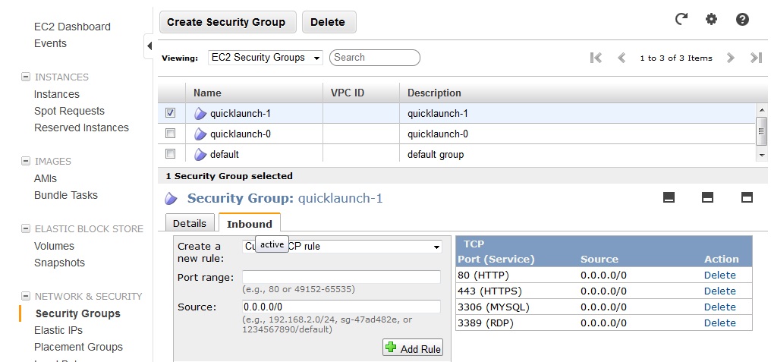Viewport: 771px width, 362px height.
Task: Collapse the INSTANCES sidebar section
Action: click(26, 77)
